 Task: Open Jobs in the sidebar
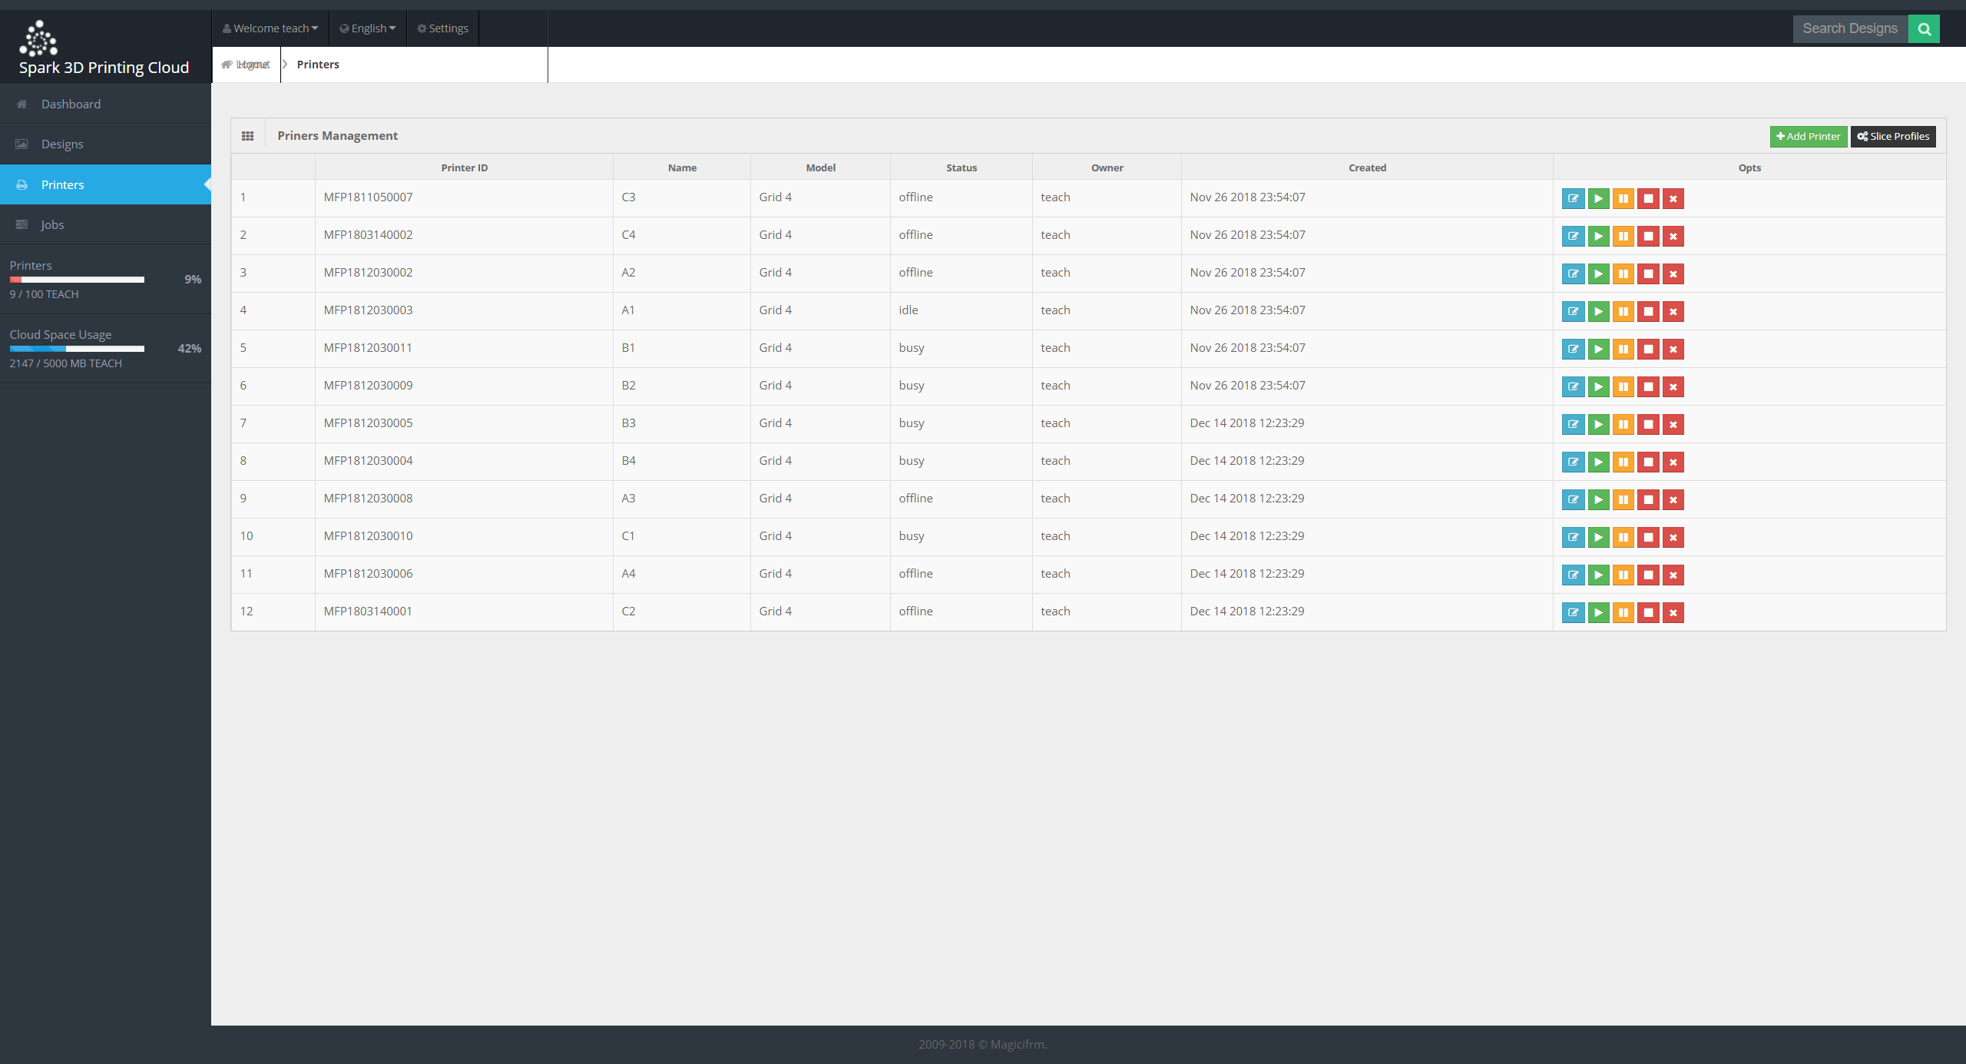(105, 224)
